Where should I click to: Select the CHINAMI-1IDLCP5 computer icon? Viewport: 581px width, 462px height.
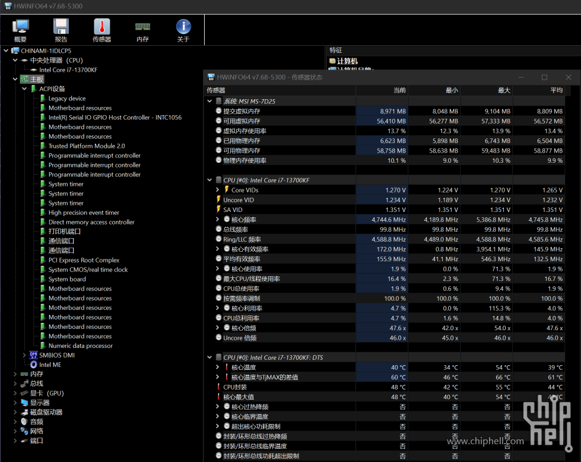[15, 50]
